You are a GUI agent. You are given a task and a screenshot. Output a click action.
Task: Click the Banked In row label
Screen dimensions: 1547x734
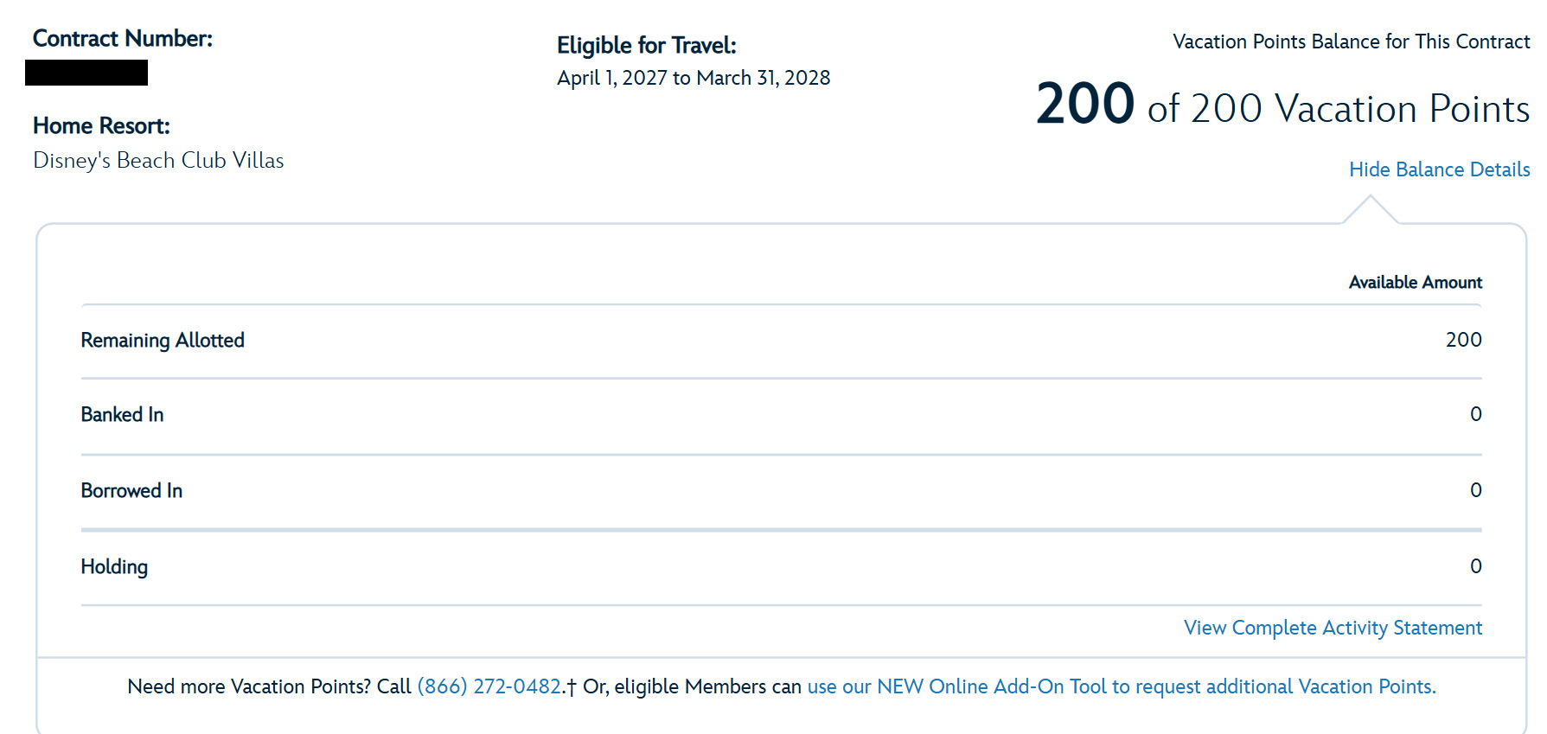(x=122, y=415)
